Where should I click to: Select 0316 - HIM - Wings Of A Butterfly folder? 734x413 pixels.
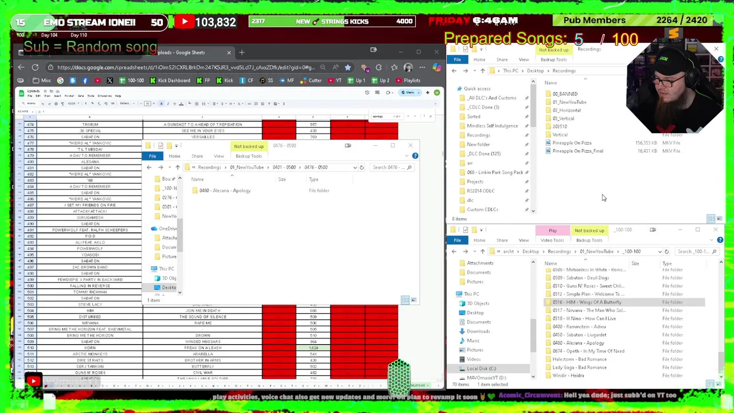click(587, 302)
